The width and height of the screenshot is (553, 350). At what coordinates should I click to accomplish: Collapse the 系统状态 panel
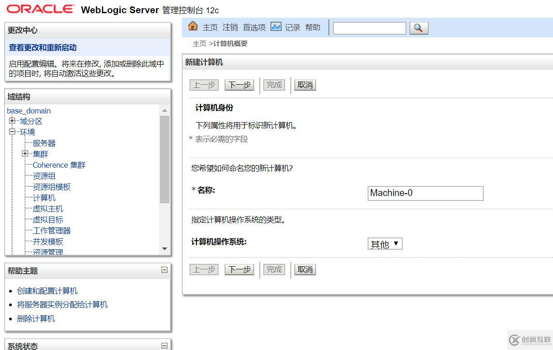click(x=164, y=345)
